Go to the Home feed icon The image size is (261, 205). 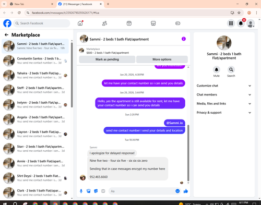pos(80,23)
